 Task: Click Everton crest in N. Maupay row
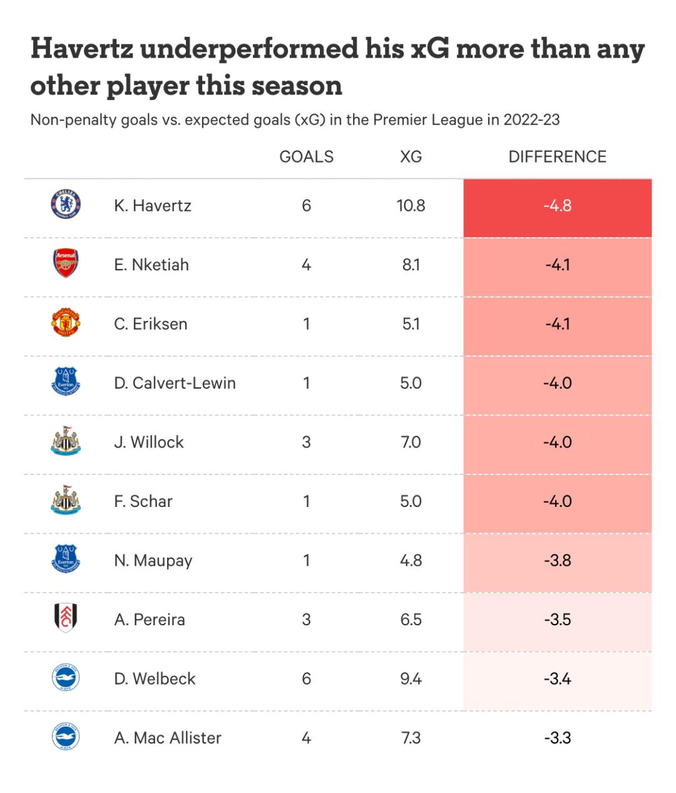(x=66, y=560)
